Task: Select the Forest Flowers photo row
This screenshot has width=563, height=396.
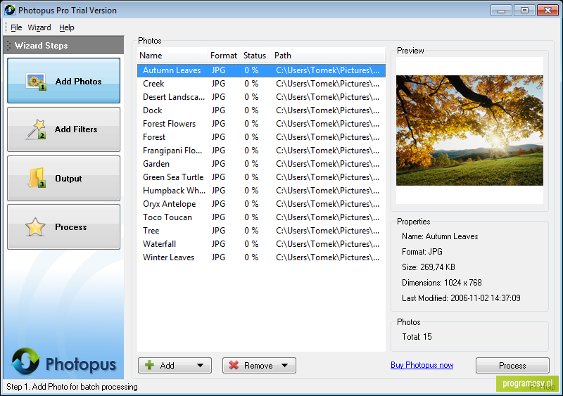Action: click(x=261, y=124)
